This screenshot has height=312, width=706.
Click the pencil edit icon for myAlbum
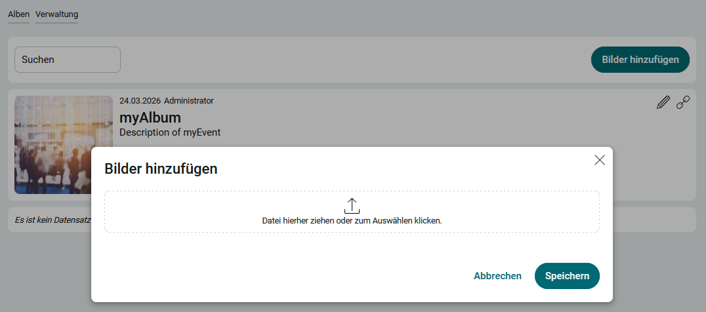click(663, 102)
